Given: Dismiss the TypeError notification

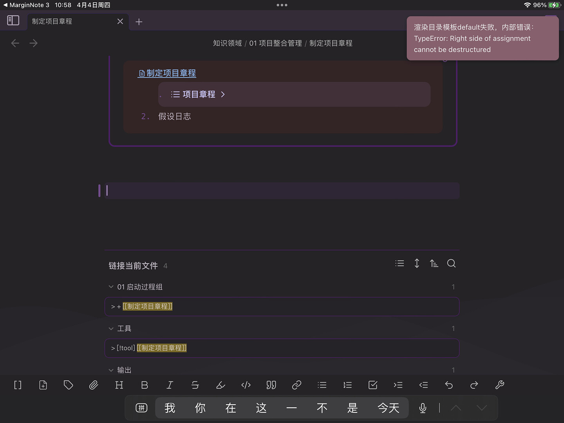Looking at the screenshot, I should click(483, 38).
